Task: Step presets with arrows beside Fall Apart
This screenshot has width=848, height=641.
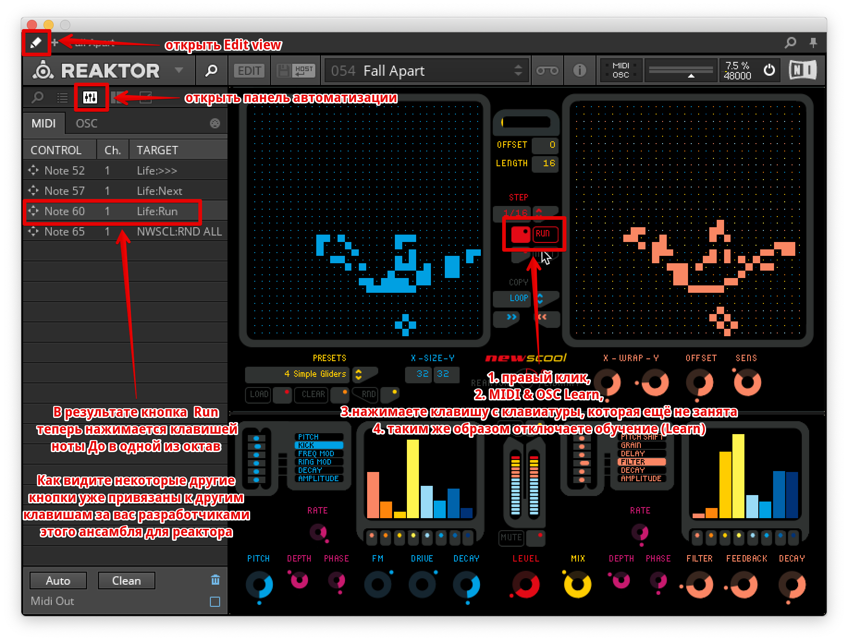Action: point(518,71)
